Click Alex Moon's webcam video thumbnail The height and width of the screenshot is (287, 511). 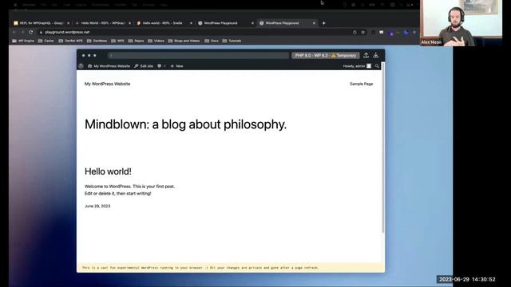[x=461, y=23]
